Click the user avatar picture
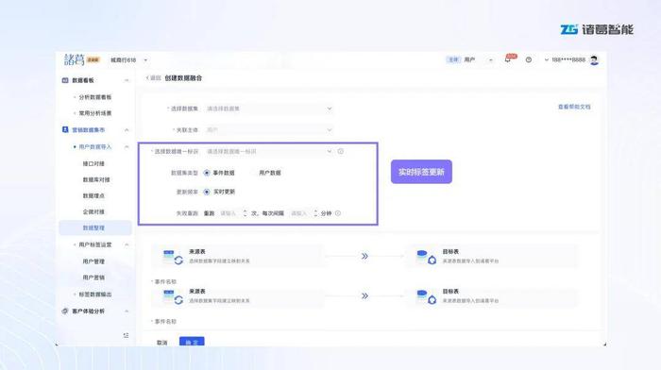The image size is (661, 370). [594, 60]
